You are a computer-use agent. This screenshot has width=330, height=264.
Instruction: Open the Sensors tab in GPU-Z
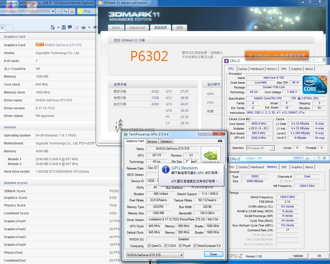(x=152, y=142)
